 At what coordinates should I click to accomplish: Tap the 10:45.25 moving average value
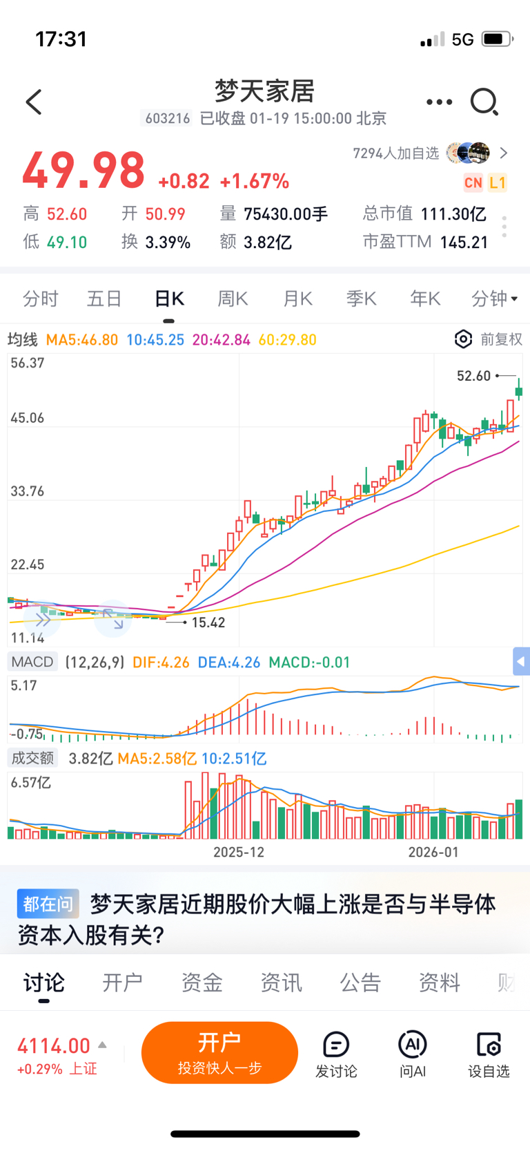(x=155, y=339)
